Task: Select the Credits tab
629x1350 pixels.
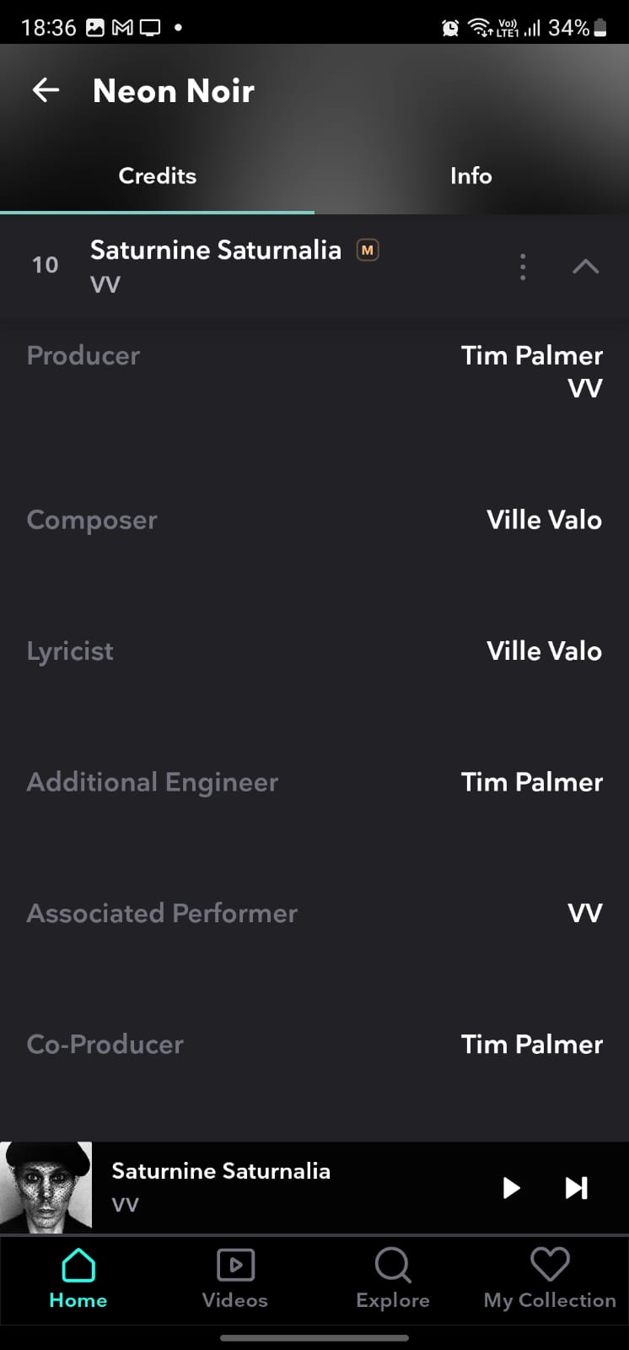Action: click(158, 175)
